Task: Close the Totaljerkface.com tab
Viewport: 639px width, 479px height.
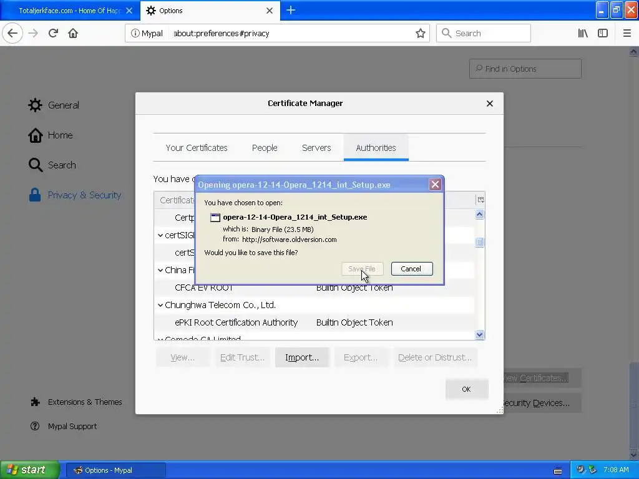Action: click(129, 11)
